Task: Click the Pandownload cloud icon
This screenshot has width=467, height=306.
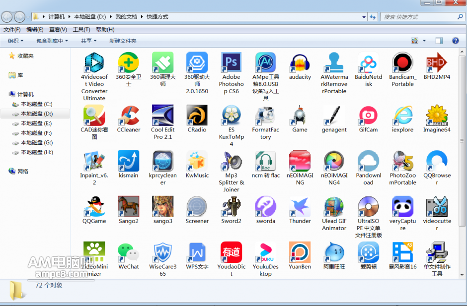Action: click(x=369, y=161)
